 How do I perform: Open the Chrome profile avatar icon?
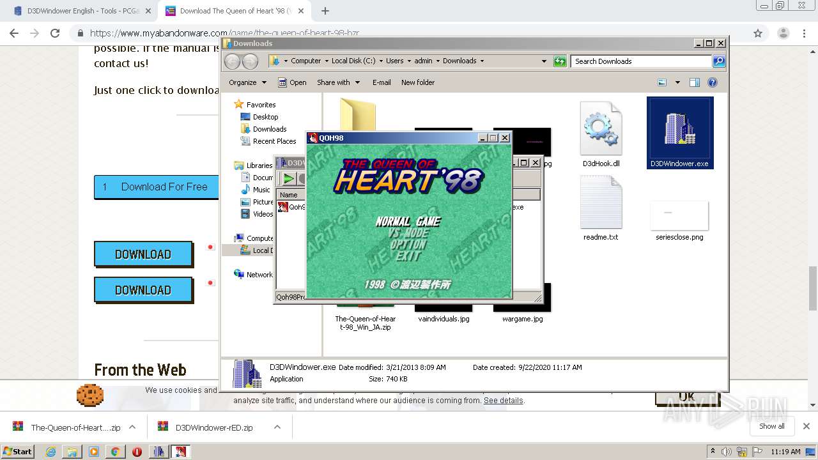pos(783,33)
